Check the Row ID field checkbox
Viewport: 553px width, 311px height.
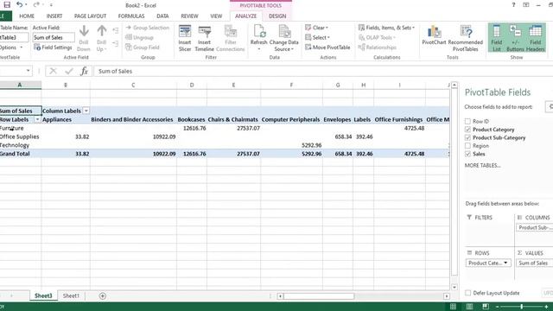pyautogui.click(x=467, y=121)
